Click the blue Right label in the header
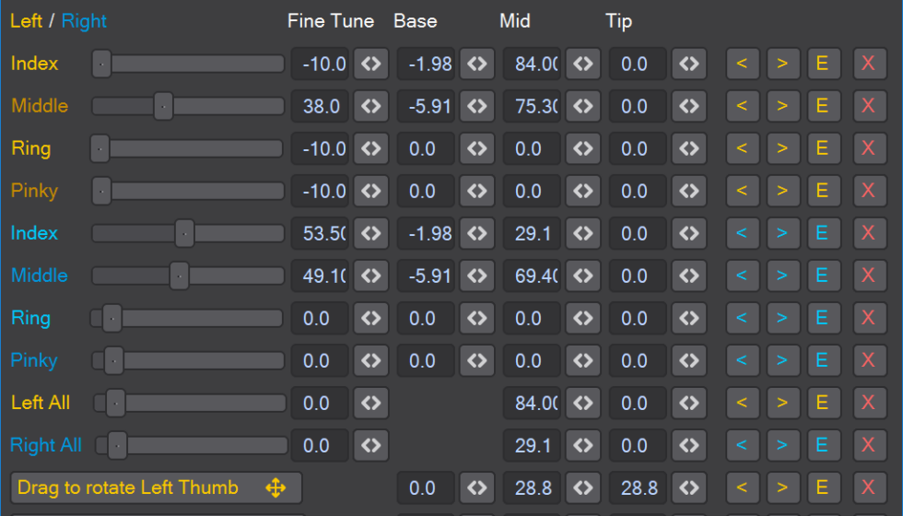Image resolution: width=903 pixels, height=516 pixels. pyautogui.click(x=84, y=21)
